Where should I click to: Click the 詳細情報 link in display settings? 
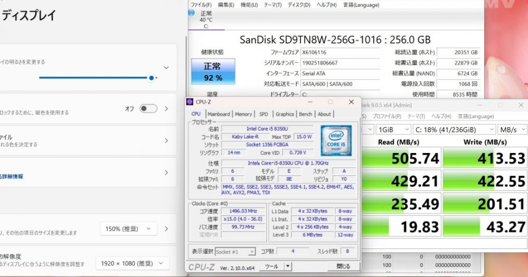[12, 176]
